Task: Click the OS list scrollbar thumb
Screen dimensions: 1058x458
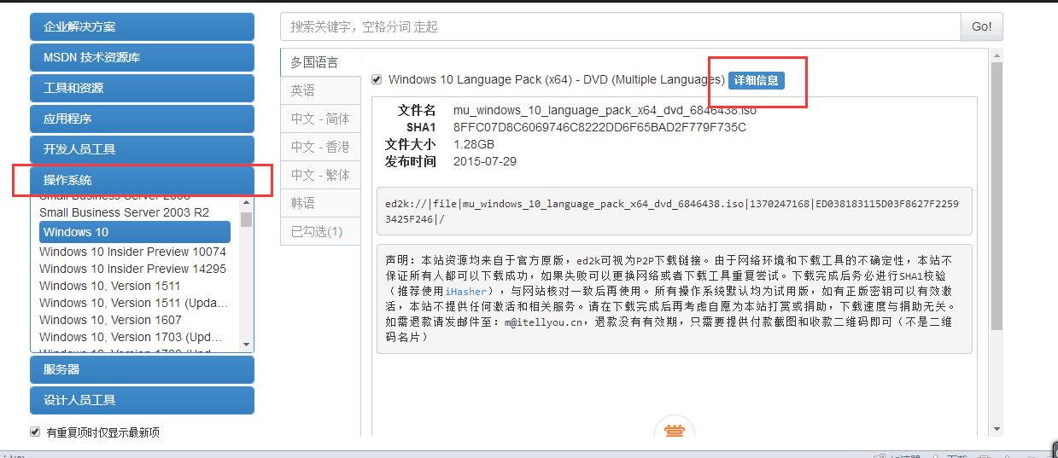Action: (x=247, y=220)
